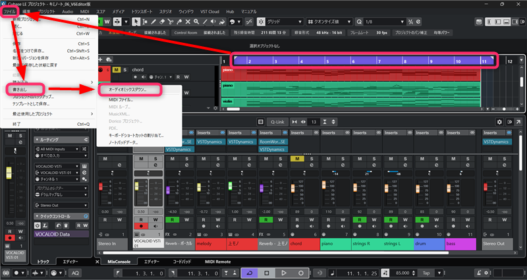Open VOCALOID VSTi output routing dropdown
Image resolution: width=527 pixels, height=280 pixels.
57,173
